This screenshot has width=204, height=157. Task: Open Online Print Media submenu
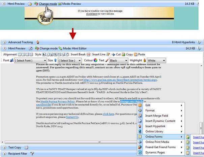161,142
